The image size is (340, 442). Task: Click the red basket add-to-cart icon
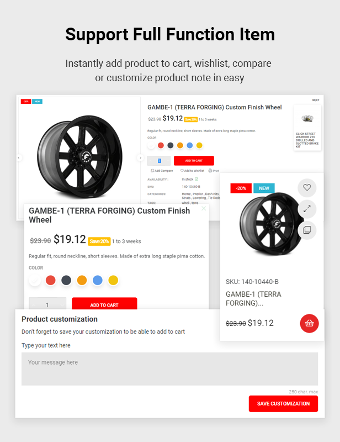tap(309, 323)
